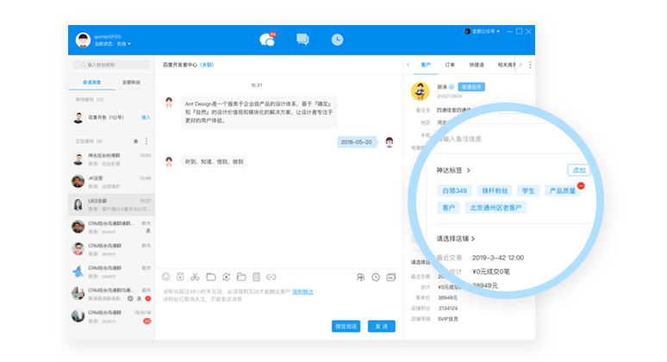667x362 pixels.
Task: Remove the 产品质量 tag via red minus badge
Action: 580,185
